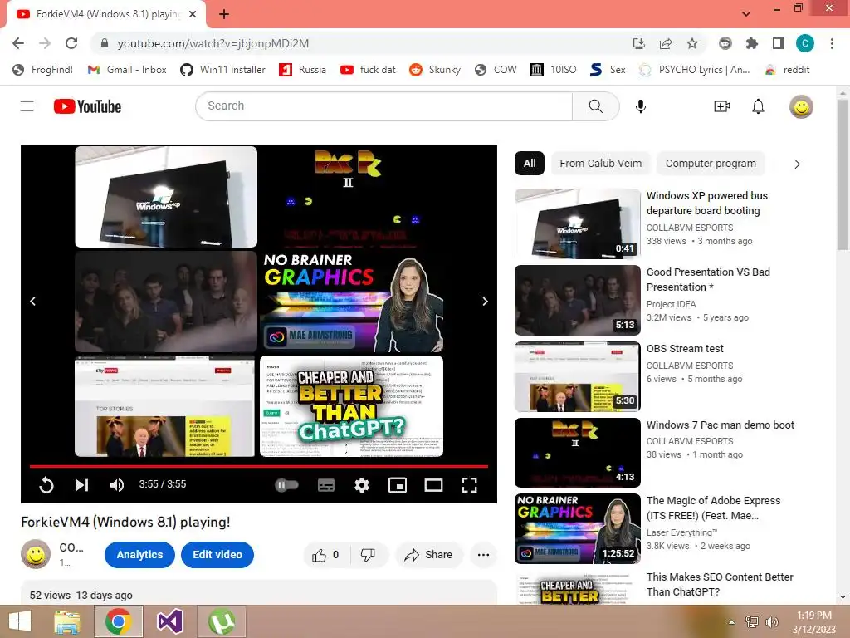Screen dimensions: 850x638
Task: Expand more filter chips with right chevron
Action: coord(797,164)
